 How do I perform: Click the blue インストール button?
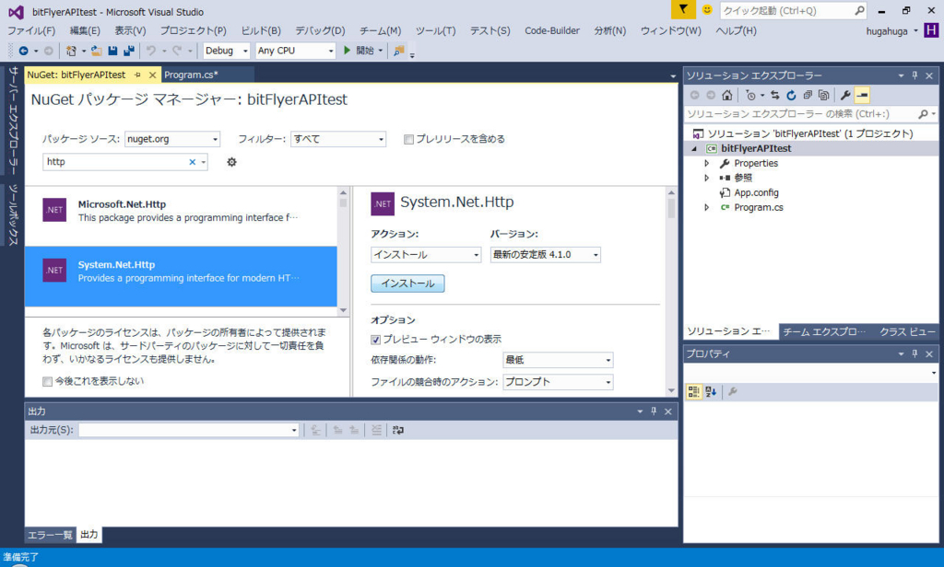[407, 283]
